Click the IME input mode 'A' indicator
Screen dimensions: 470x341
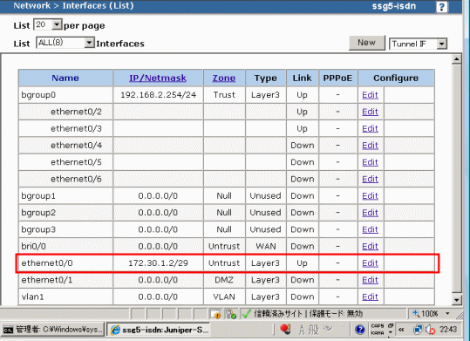click(x=302, y=330)
